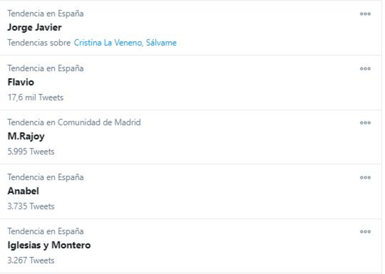Click the 5.995 Tweets count
The image size is (385, 274).
point(31,152)
